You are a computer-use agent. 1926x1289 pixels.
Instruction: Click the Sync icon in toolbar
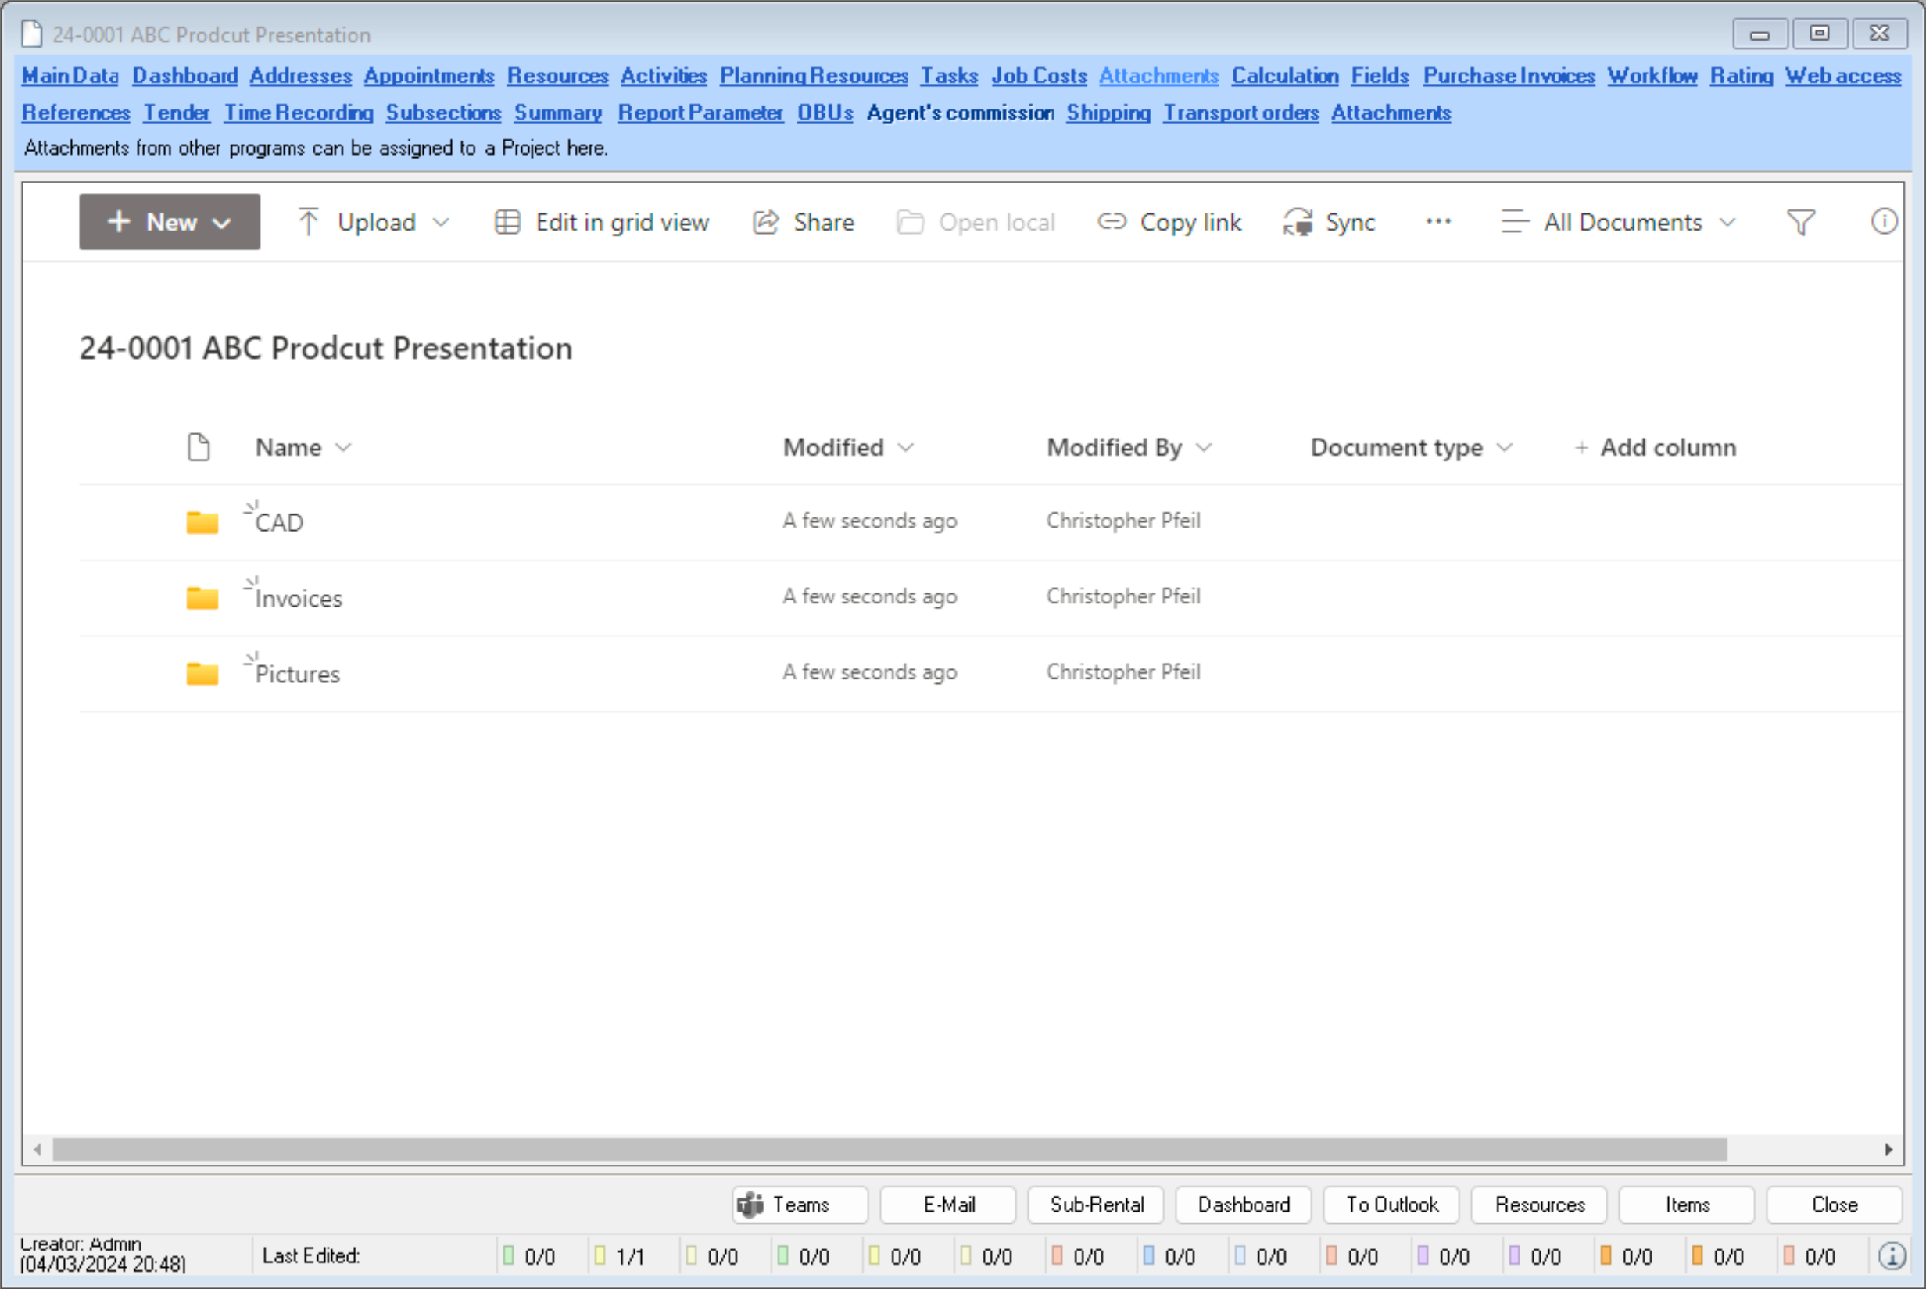pyautogui.click(x=1298, y=222)
